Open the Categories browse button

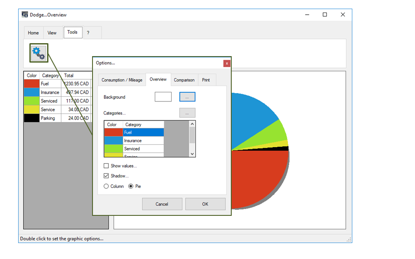point(187,113)
